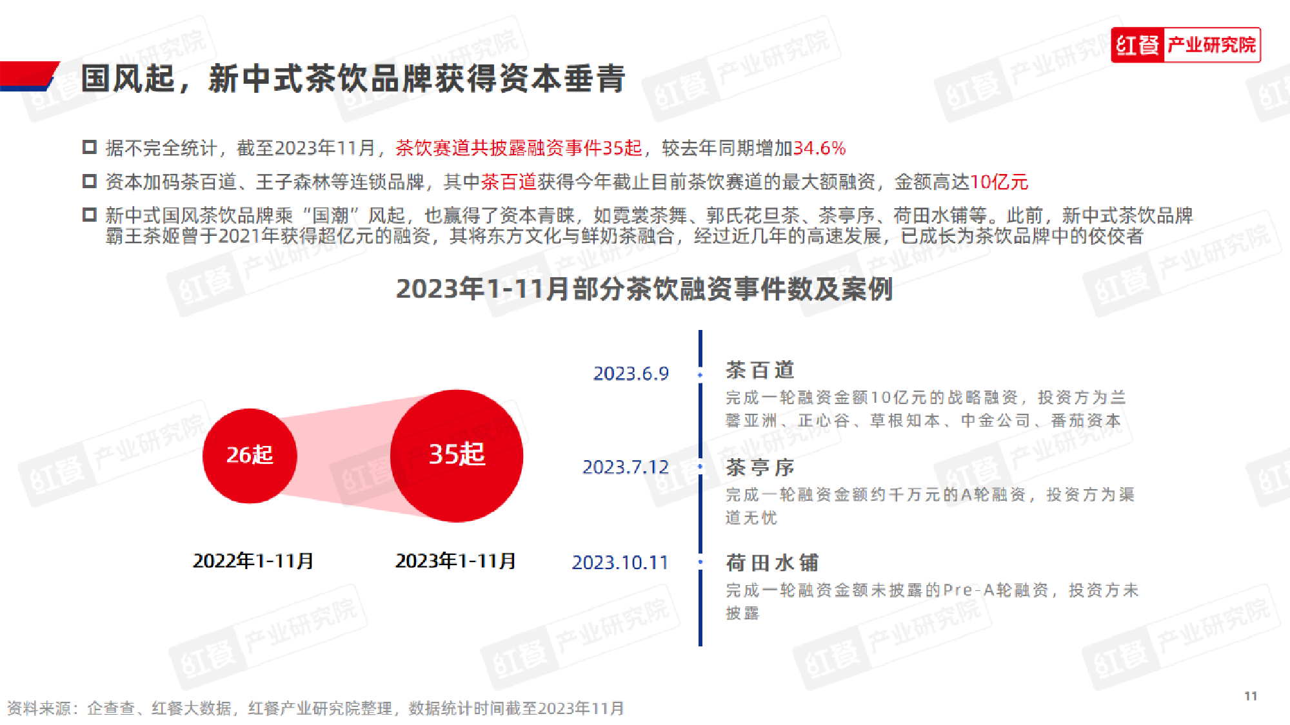
Task: Click the 茶亭序 case heading
Action: pyautogui.click(x=760, y=467)
